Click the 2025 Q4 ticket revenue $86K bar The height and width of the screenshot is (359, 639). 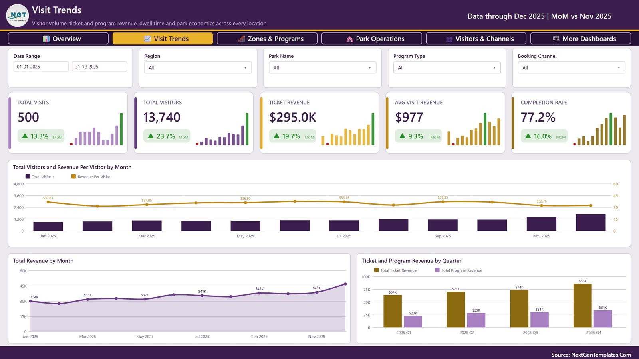click(582, 306)
